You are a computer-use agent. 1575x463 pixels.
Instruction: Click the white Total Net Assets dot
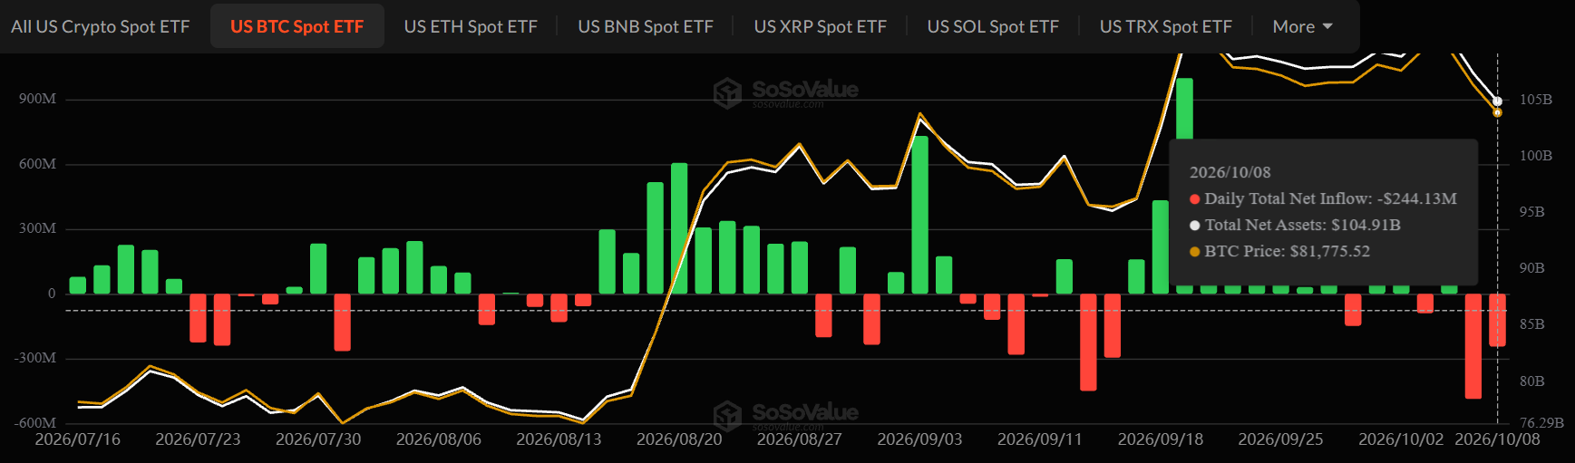point(1195,226)
